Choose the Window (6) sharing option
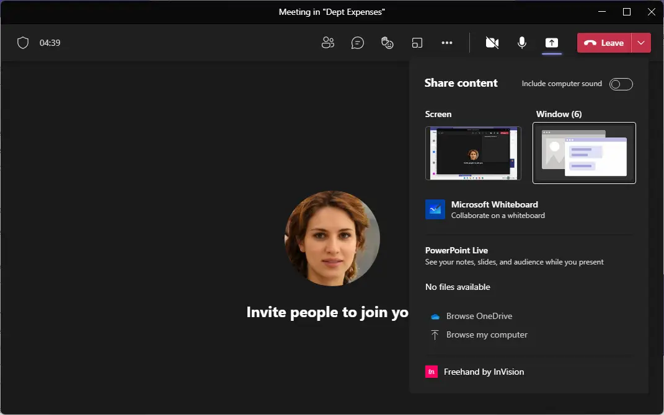The width and height of the screenshot is (664, 415). click(584, 153)
